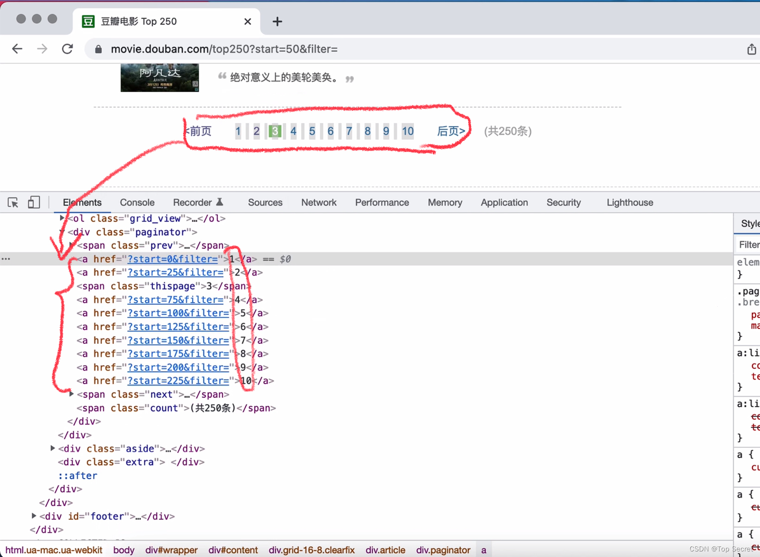760x557 pixels.
Task: Switch to the Sources tab
Action: (265, 203)
